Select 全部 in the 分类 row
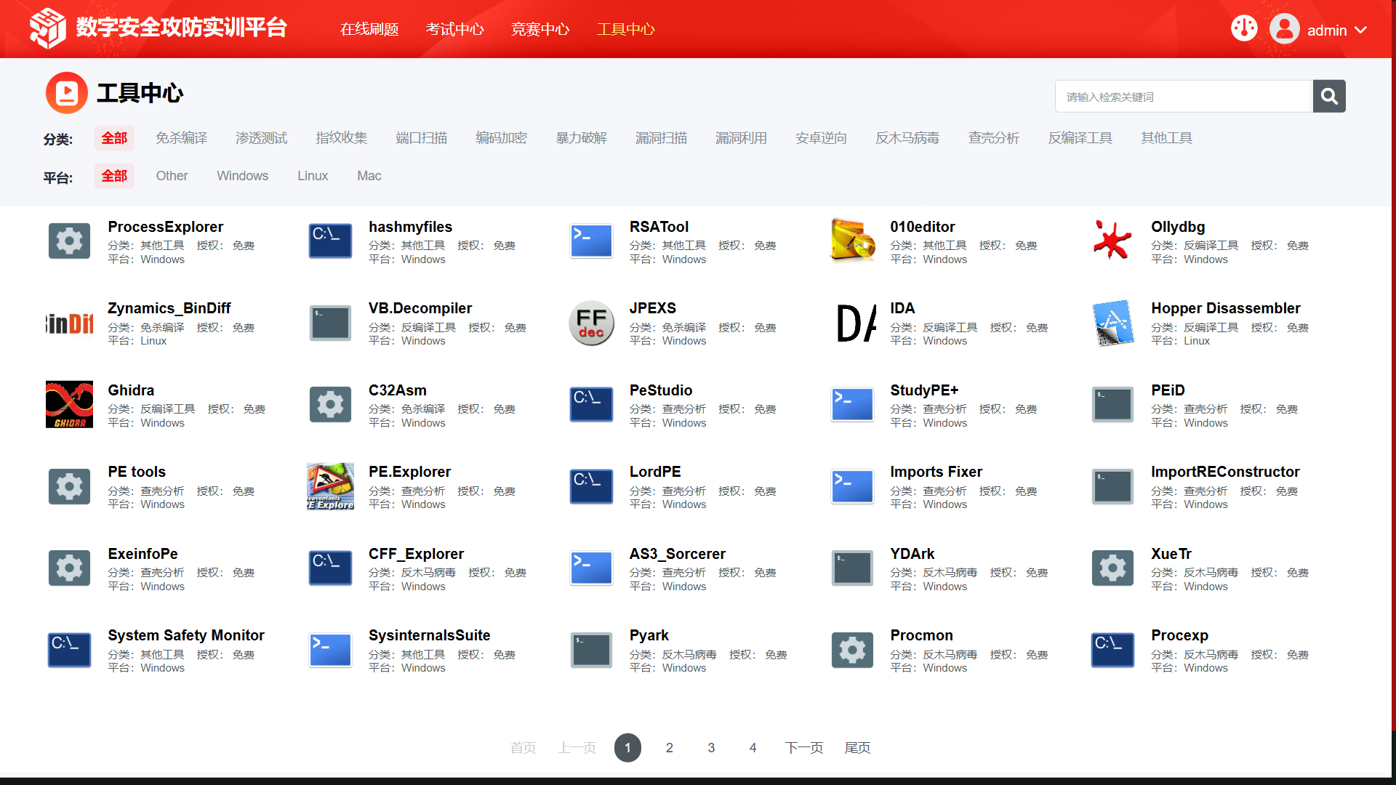This screenshot has height=785, width=1396. coord(114,138)
